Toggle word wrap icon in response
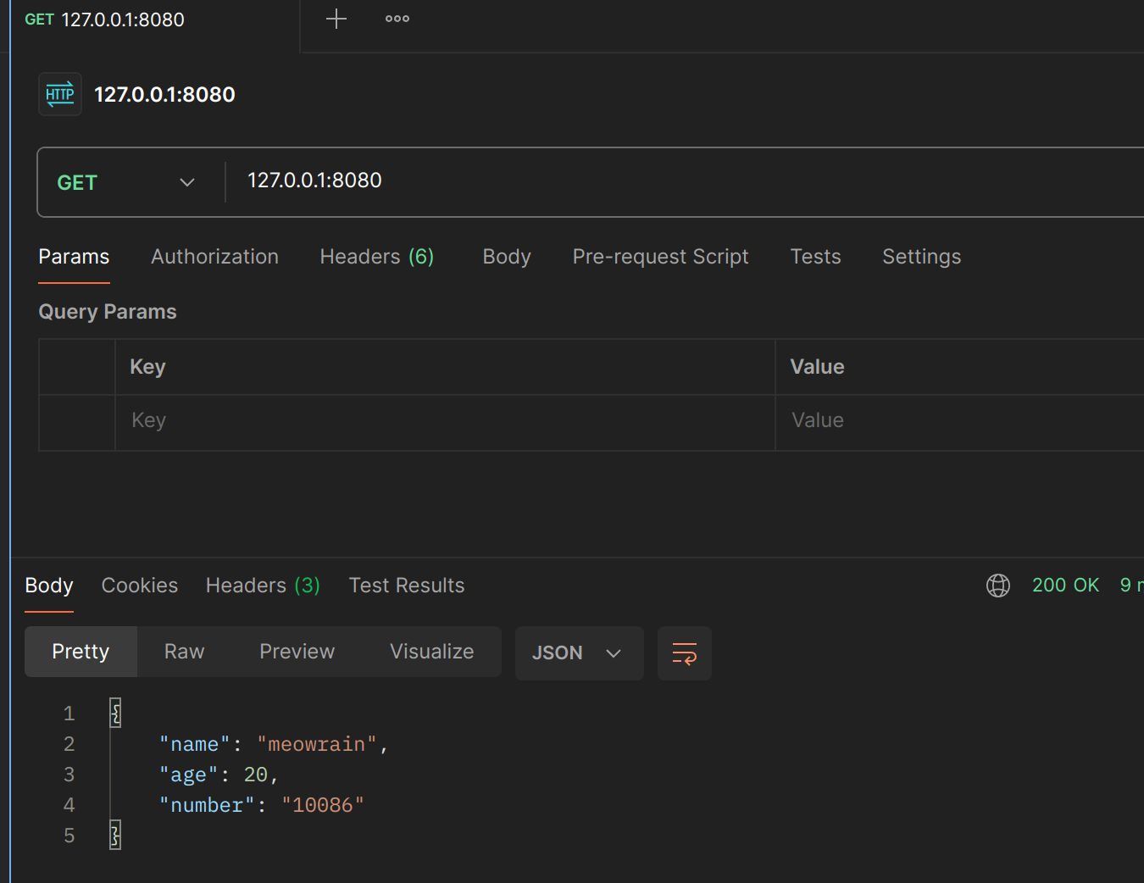1144x883 pixels. pos(684,653)
